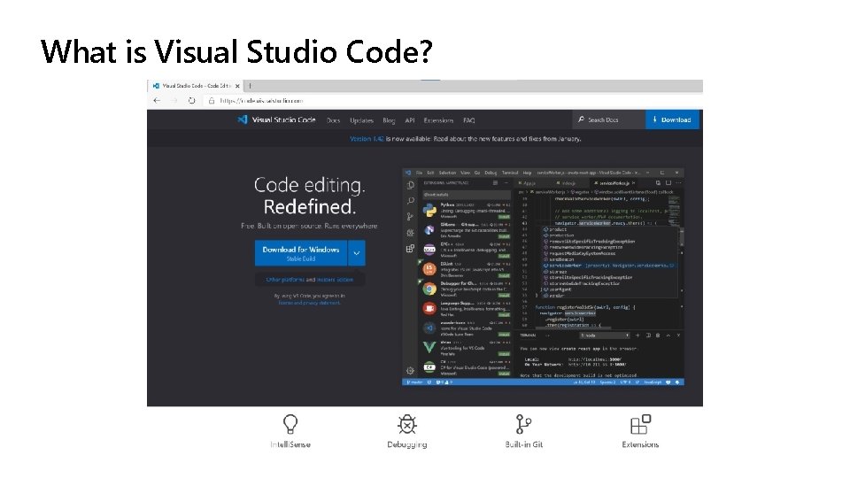Switch to the App.js editor tab
This screenshot has width=850, height=478.
point(527,183)
